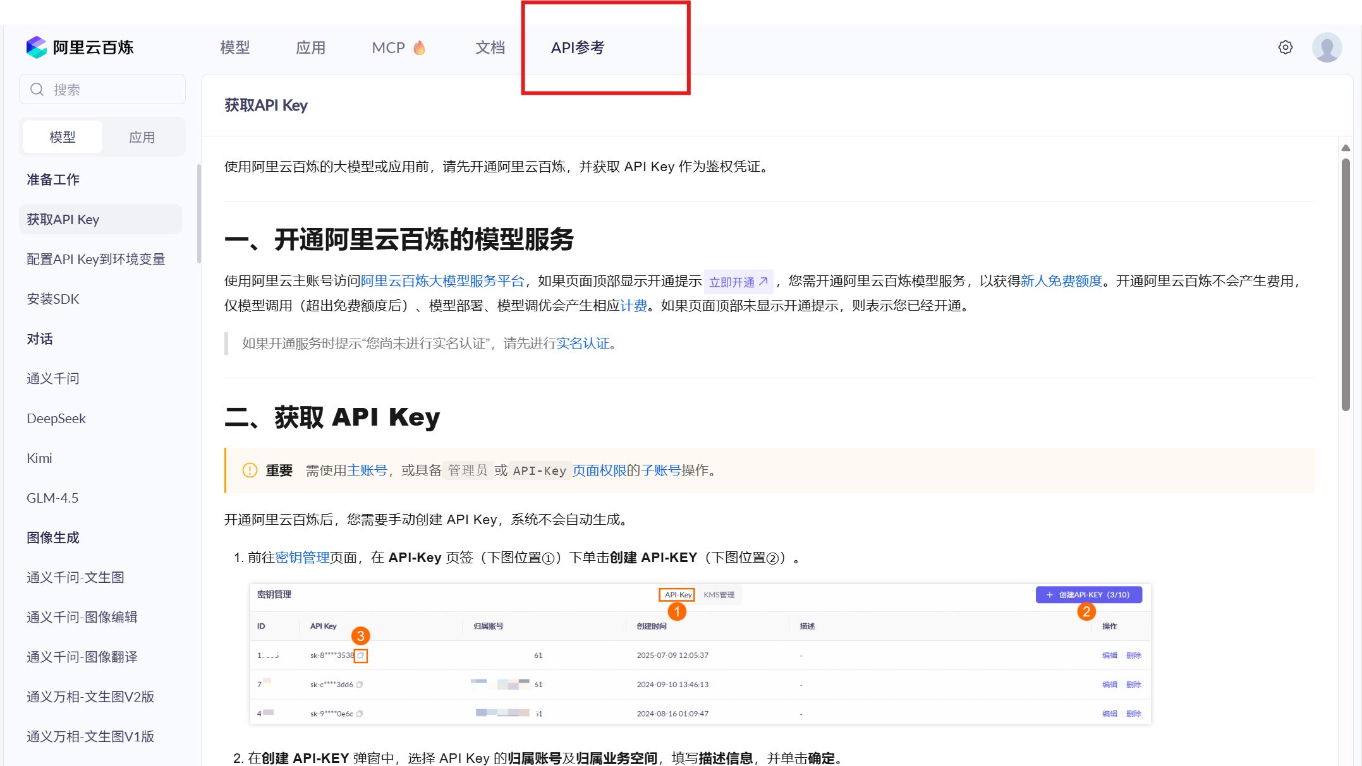This screenshot has height=766, width=1362.
Task: Open 安装SDK sidebar item
Action: coord(53,299)
